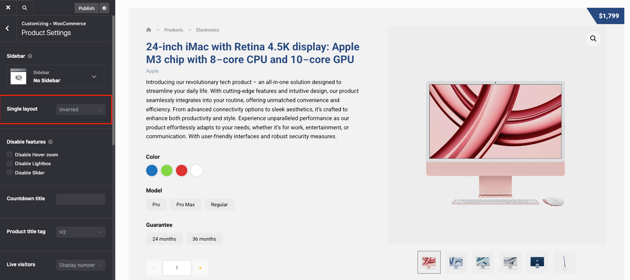The width and height of the screenshot is (630, 280).
Task: Click the Disable features help icon
Action: coord(50,142)
